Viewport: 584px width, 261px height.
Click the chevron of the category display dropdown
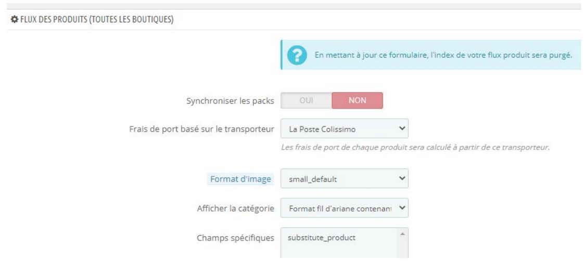point(401,208)
